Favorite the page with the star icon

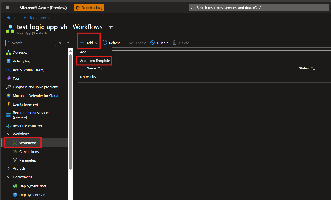coord(111,27)
